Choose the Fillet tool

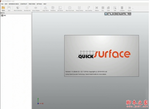click(x=108, y=9)
